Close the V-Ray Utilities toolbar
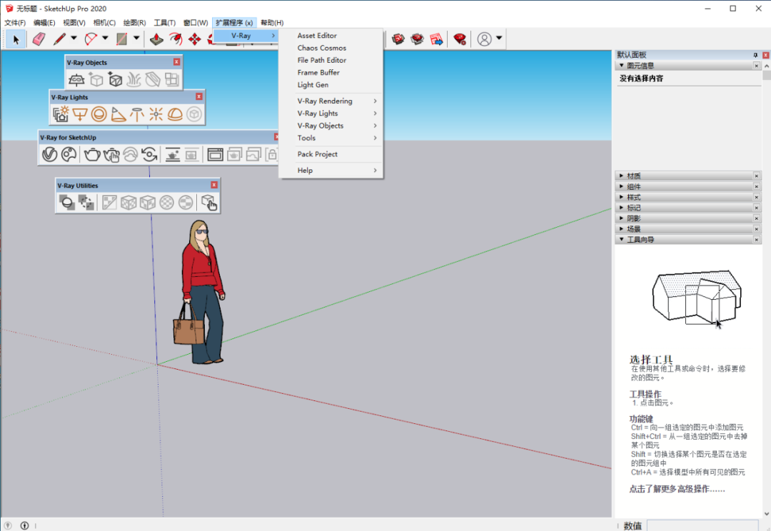Viewport: 771px width, 531px height. (x=214, y=185)
